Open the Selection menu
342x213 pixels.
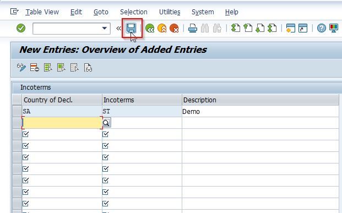pyautogui.click(x=134, y=12)
